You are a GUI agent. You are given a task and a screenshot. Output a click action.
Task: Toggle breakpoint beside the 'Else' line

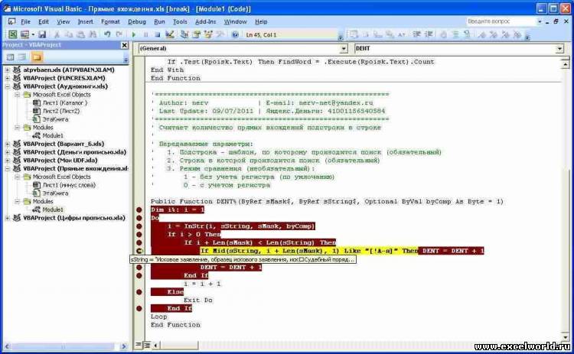[139, 292]
